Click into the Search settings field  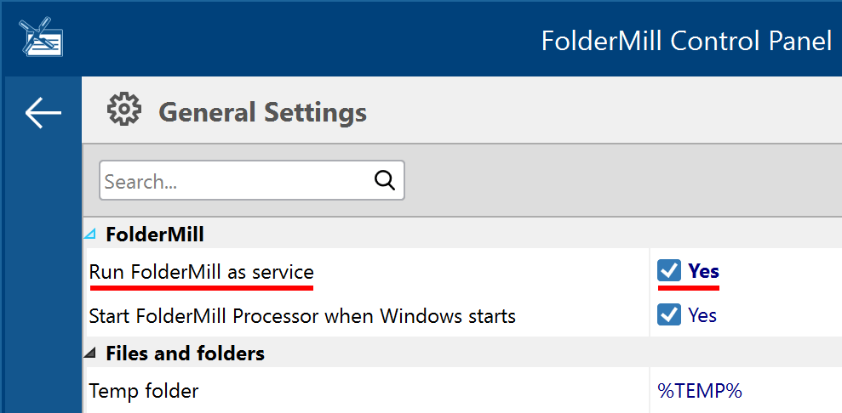pos(251,180)
